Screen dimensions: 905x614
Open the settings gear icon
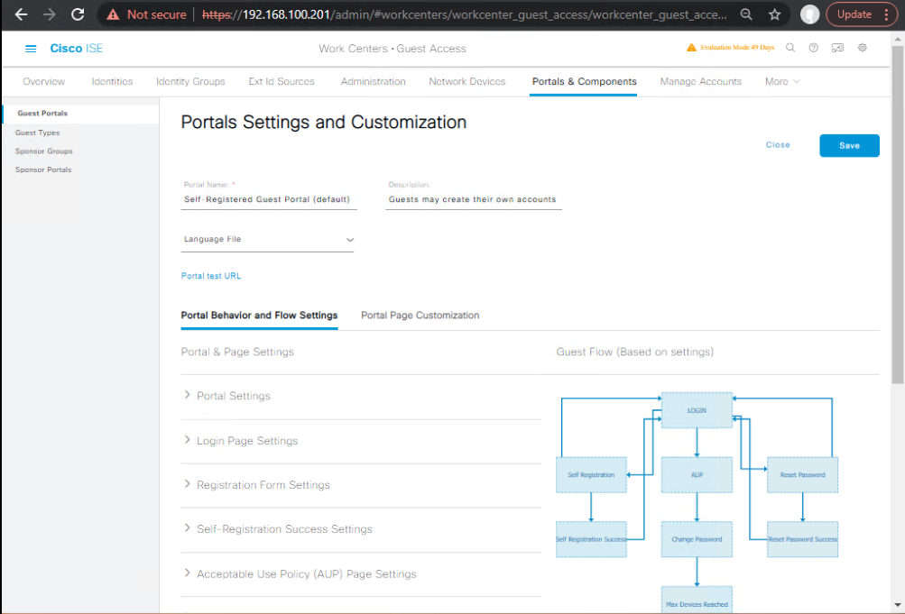[x=863, y=48]
